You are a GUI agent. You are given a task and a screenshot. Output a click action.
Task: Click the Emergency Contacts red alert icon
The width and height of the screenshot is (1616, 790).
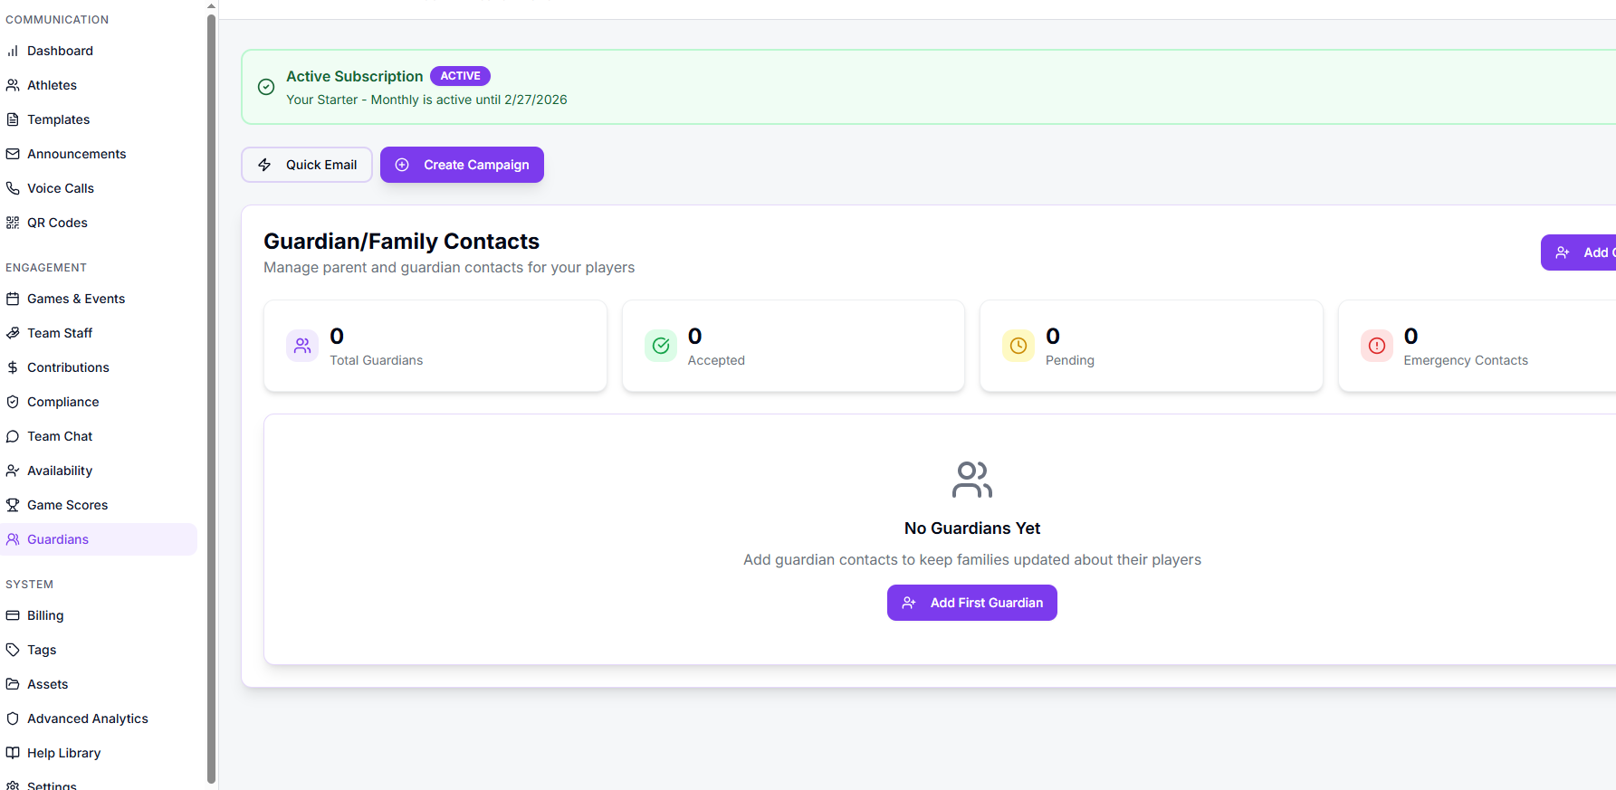point(1377,346)
